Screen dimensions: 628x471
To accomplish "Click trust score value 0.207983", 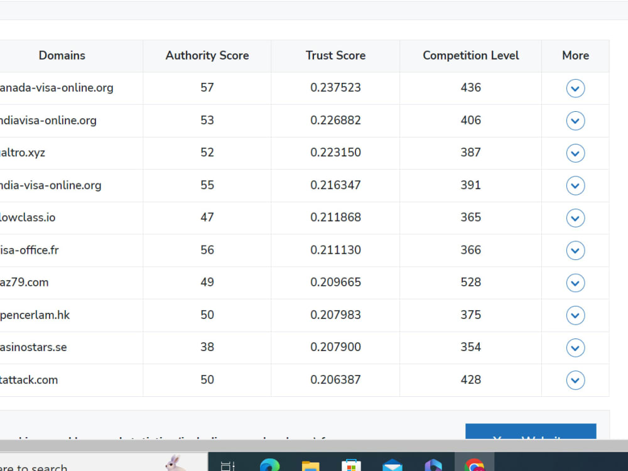I will (x=335, y=315).
